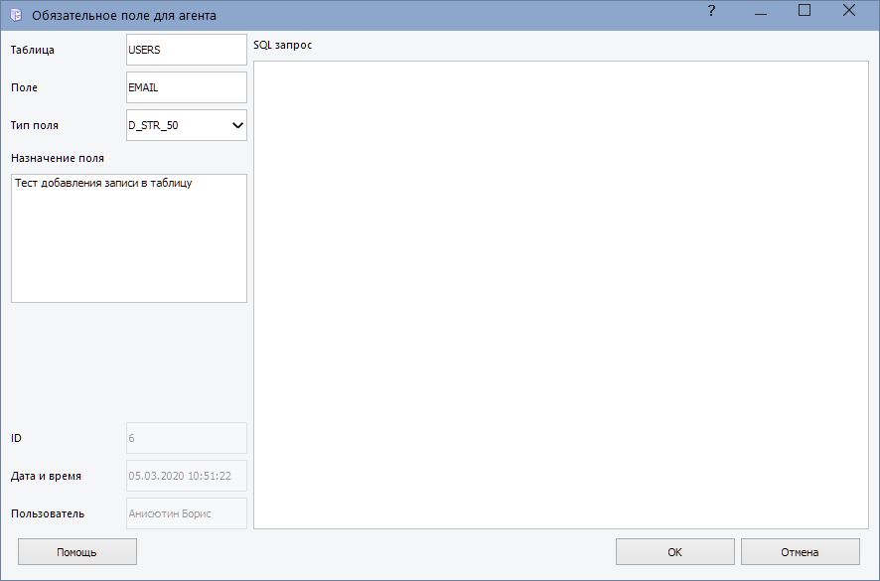Place cursor in the SQL запрос editor
The height and width of the screenshot is (581, 880).
(x=560, y=295)
